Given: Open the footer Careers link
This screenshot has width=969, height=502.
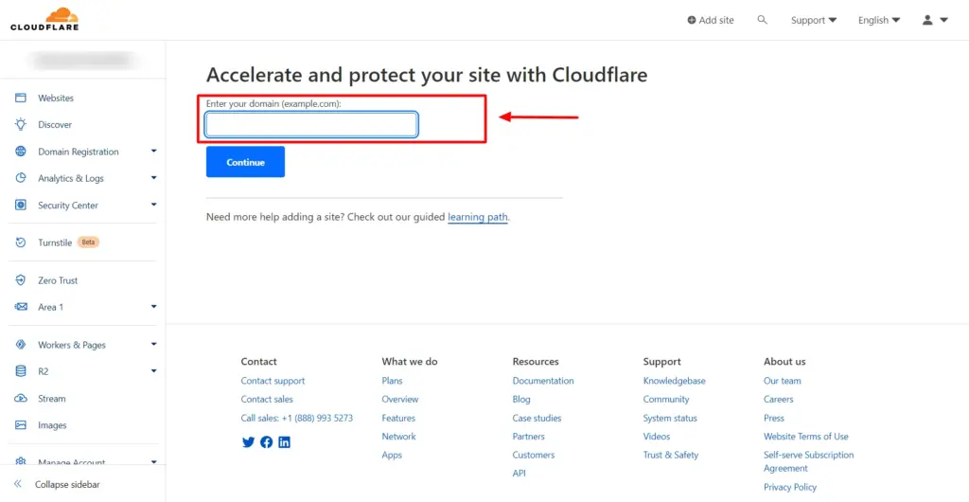Looking at the screenshot, I should (x=779, y=400).
